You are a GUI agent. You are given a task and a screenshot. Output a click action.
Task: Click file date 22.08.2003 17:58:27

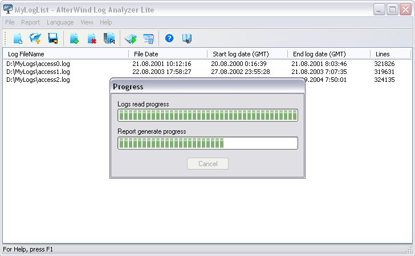[x=162, y=72]
